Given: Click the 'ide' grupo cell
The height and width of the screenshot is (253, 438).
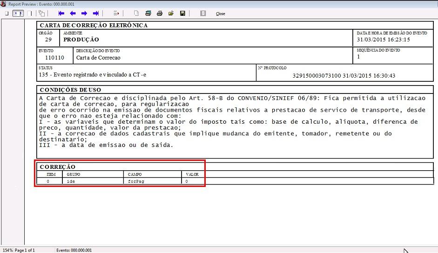Looking at the screenshot, I should coord(71,181).
